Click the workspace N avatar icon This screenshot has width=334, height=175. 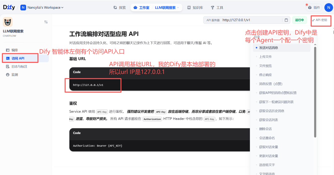pyautogui.click(x=23, y=7)
